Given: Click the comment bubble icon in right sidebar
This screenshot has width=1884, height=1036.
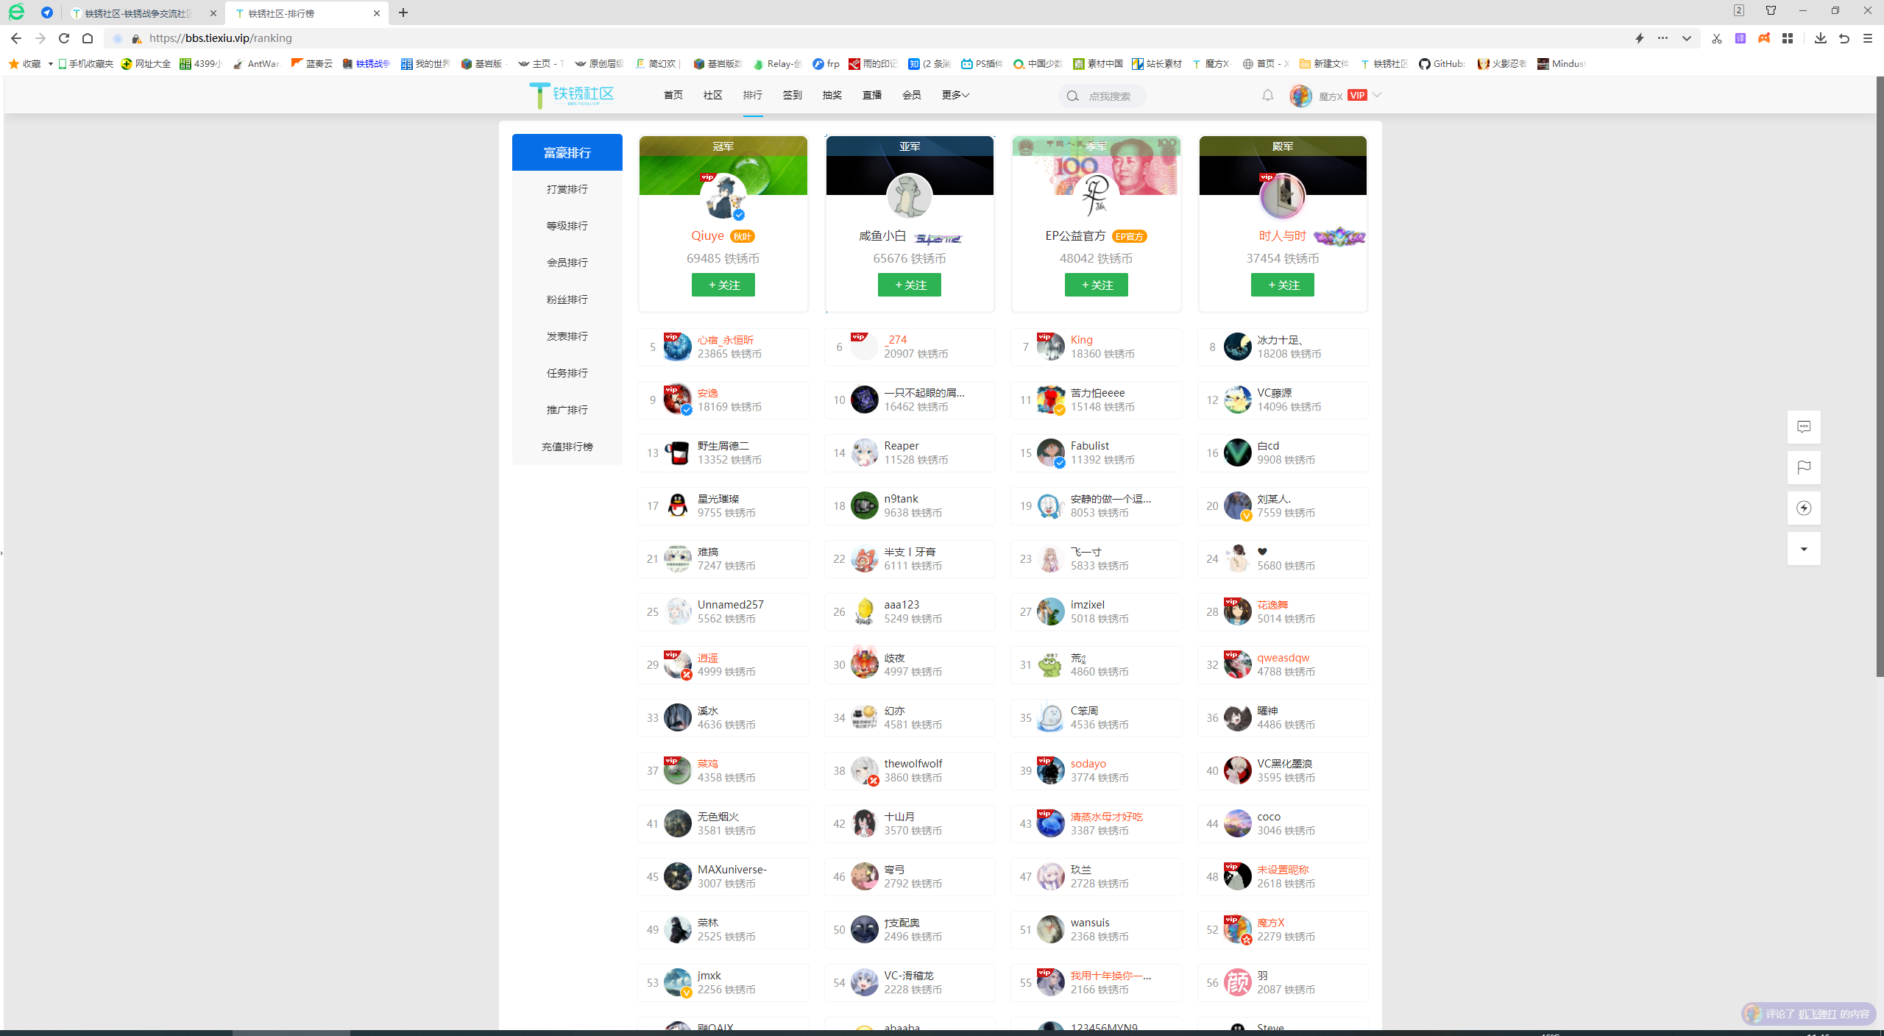Looking at the screenshot, I should (1804, 427).
